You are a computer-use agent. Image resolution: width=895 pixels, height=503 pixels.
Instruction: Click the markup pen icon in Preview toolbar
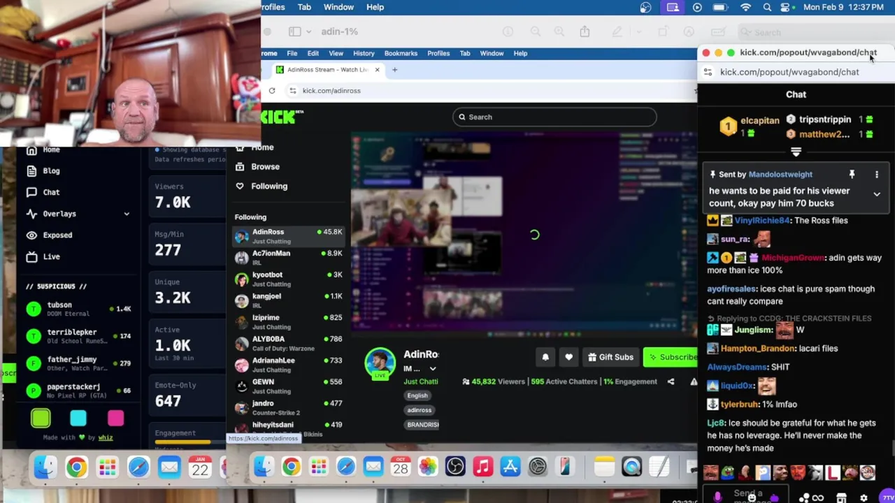pyautogui.click(x=617, y=32)
